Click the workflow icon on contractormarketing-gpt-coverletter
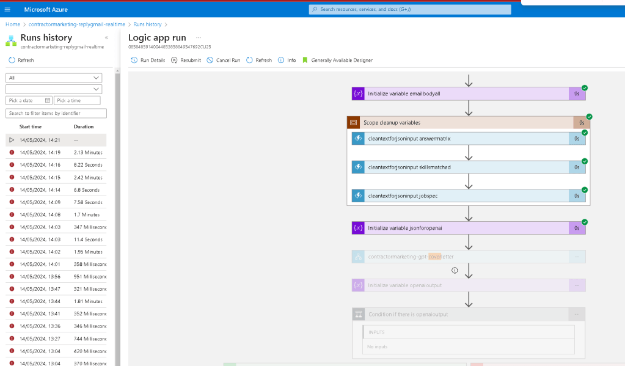Image resolution: width=625 pixels, height=366 pixels. 359,257
